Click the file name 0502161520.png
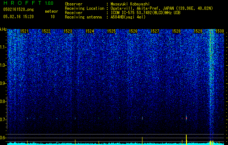The image size is (228, 145). click(18, 9)
